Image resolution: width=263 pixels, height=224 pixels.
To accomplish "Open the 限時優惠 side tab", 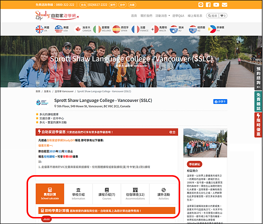I will [258, 125].
